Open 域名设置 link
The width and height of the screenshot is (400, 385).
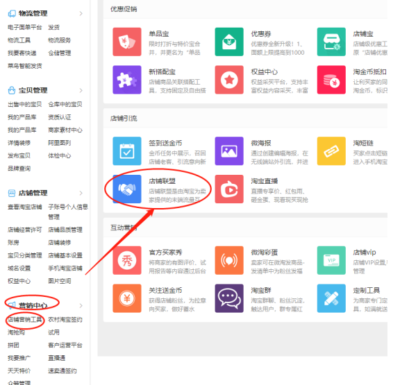tap(19, 268)
